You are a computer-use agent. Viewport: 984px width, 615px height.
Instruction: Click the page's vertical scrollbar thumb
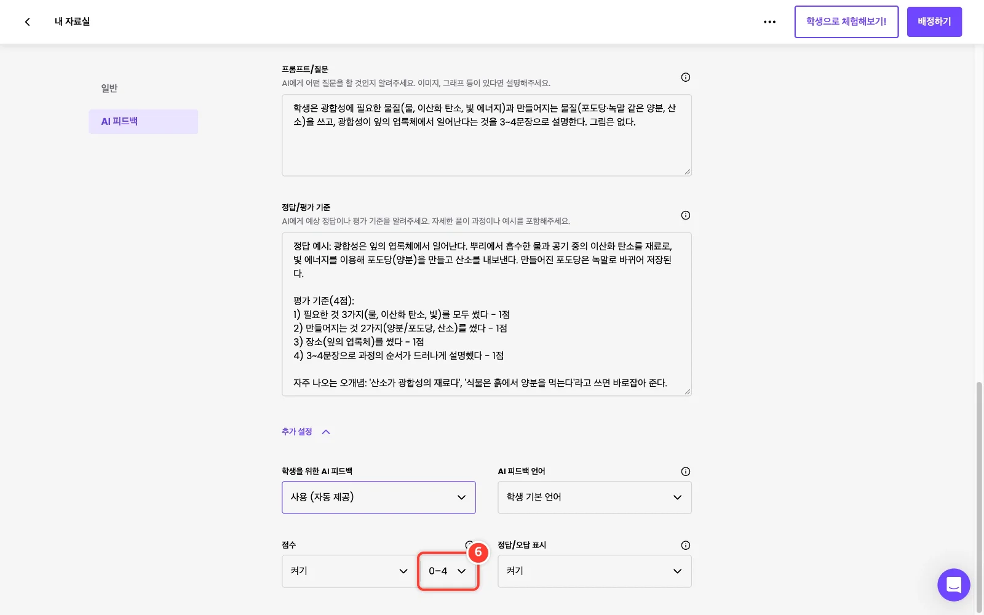(979, 497)
